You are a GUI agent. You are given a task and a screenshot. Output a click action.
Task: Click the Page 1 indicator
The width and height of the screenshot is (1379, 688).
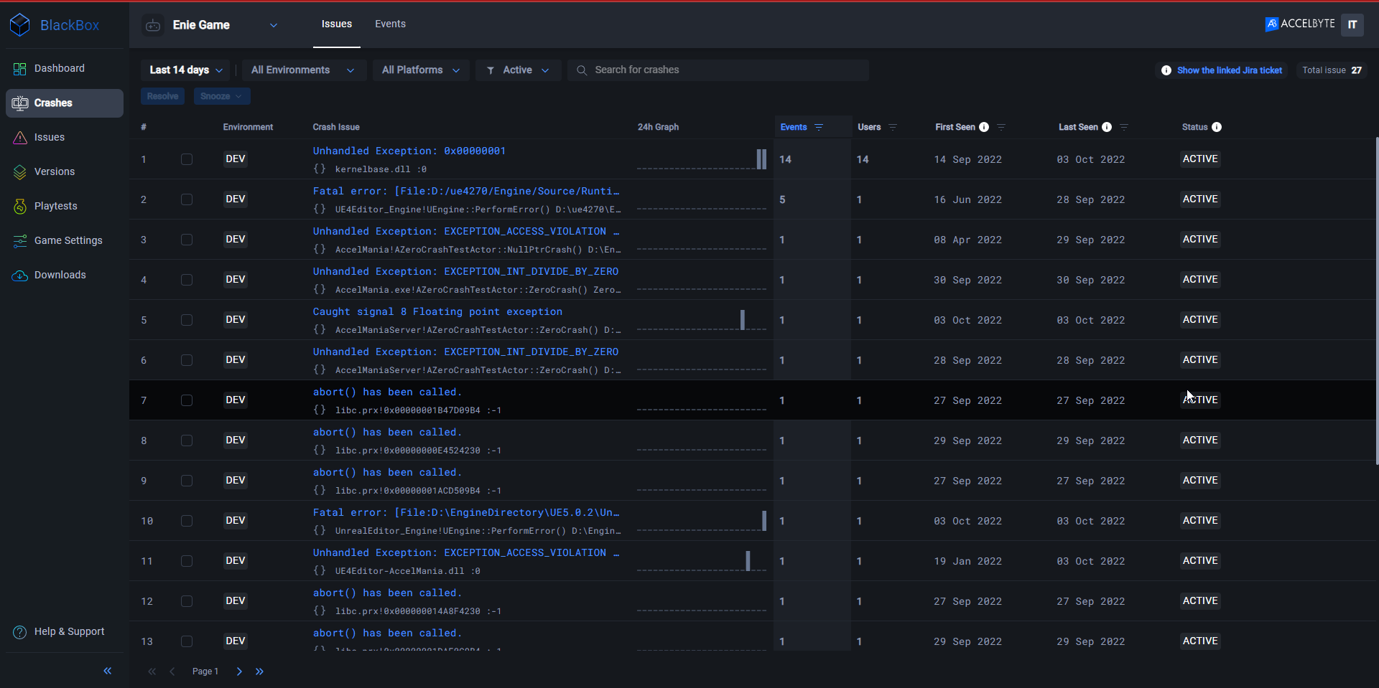205,671
